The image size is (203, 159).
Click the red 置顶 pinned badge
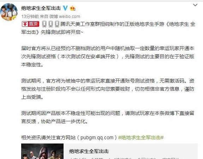coord(31,24)
